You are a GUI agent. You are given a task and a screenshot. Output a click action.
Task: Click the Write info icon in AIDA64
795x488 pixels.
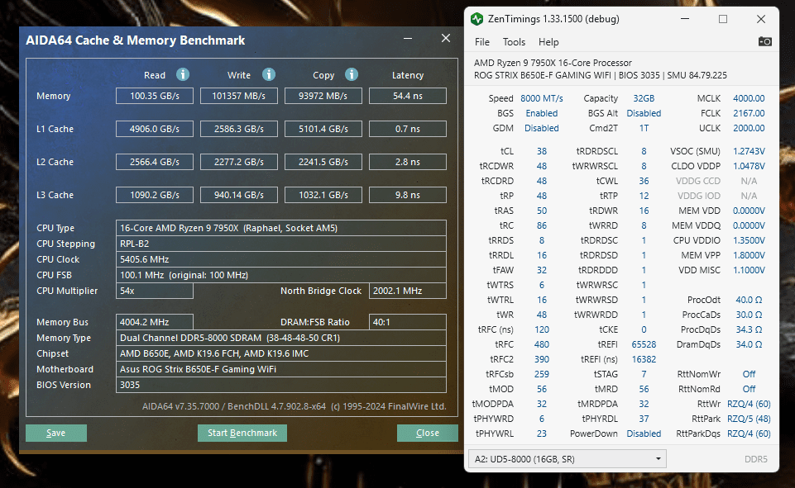[x=269, y=75]
